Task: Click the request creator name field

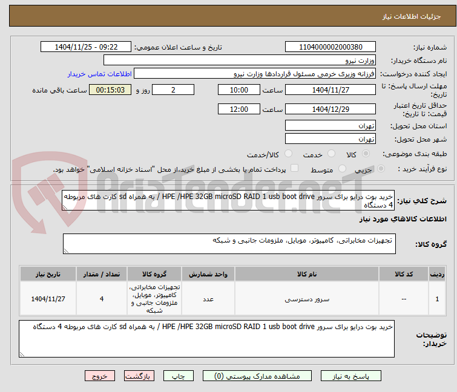Action: pos(255,73)
